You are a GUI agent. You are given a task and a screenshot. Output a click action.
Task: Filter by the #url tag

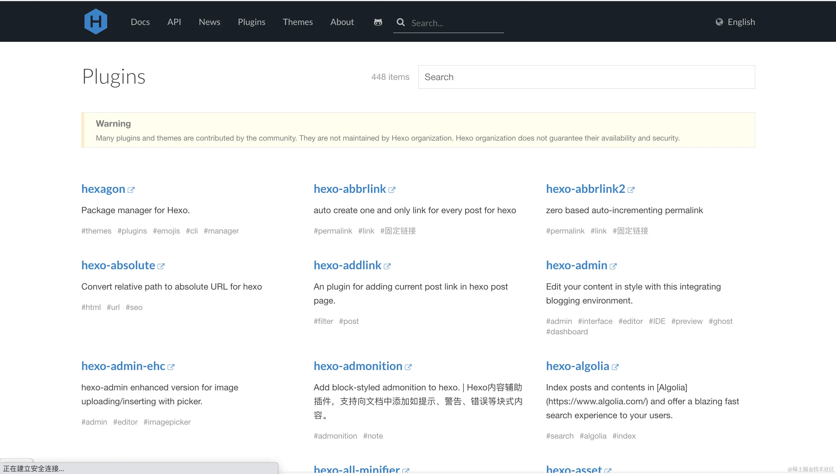[113, 307]
